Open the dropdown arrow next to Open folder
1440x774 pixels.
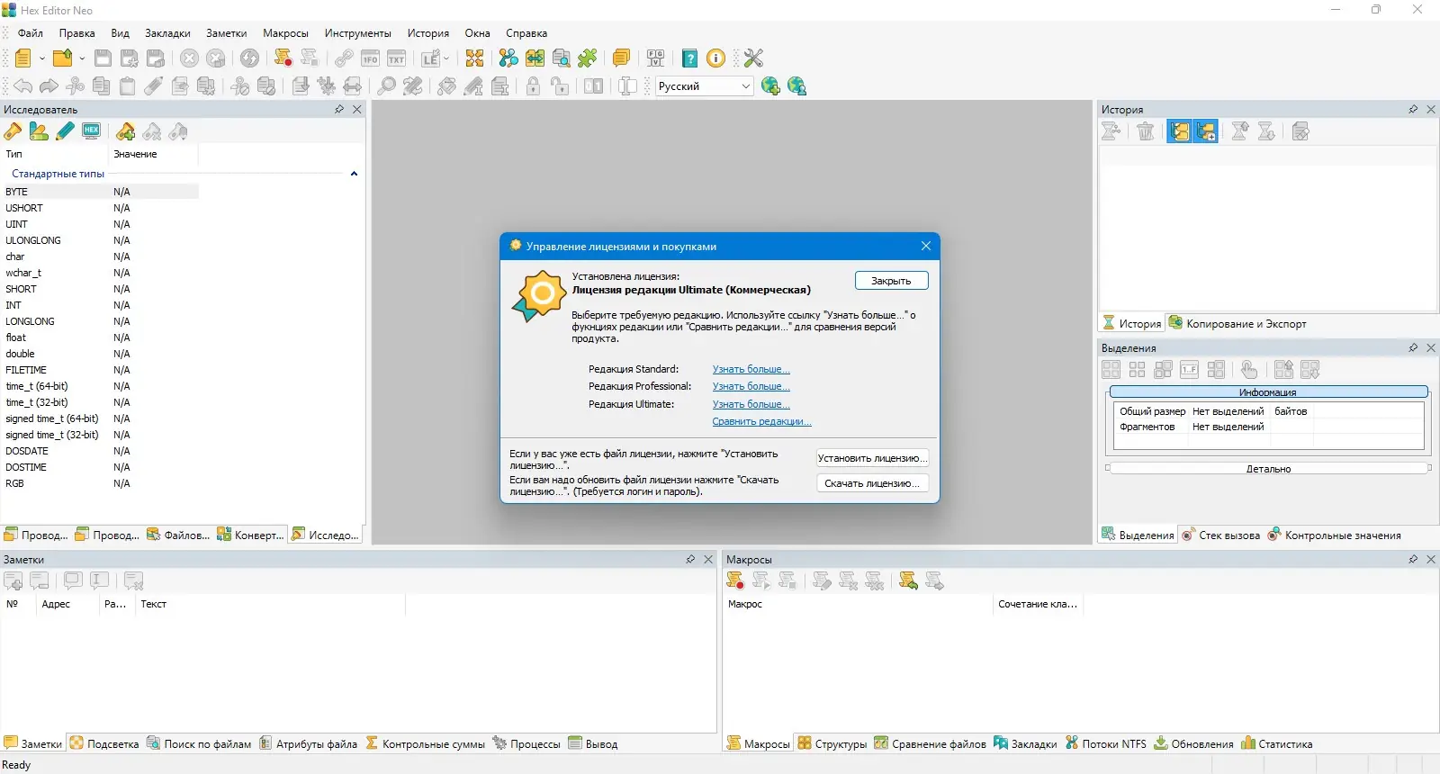(x=82, y=58)
